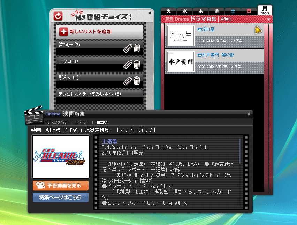Select the 土 (Saturday) tab
Screen dimensions: 297x225
click(233, 11)
